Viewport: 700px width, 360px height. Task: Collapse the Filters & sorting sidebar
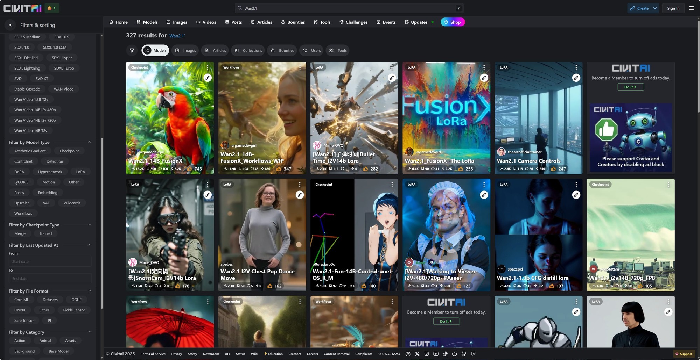coord(10,25)
